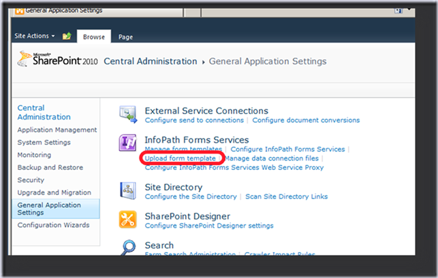Click the Search magnifier icon
The height and width of the screenshot is (278, 438).
point(128,247)
